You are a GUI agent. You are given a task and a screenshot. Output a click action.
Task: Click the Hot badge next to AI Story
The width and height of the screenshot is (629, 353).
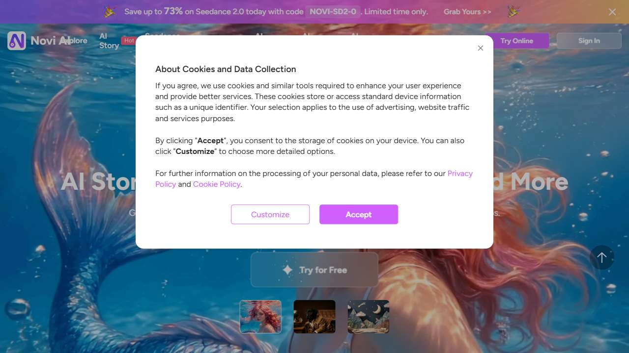click(129, 41)
